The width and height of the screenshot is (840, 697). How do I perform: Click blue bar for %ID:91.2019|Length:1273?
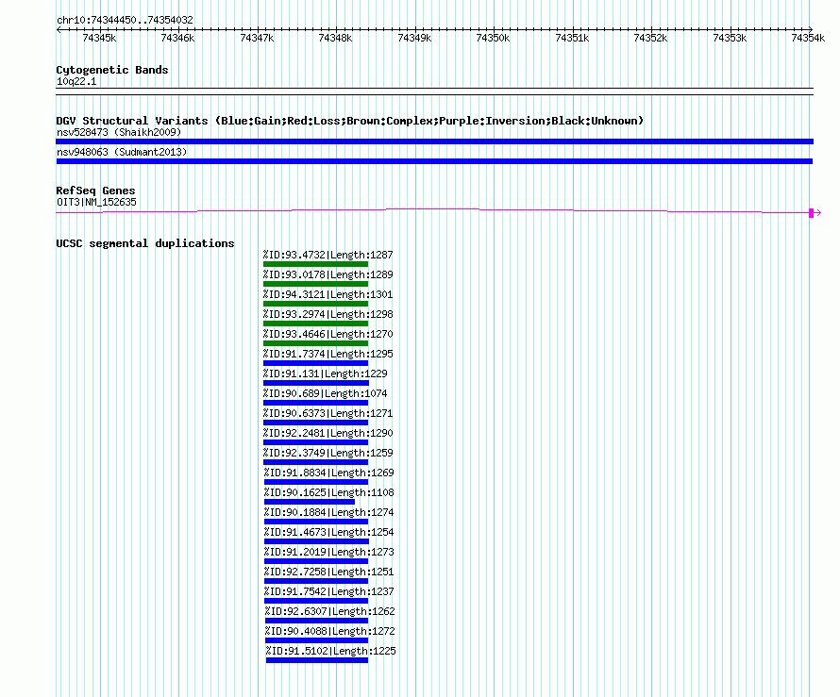click(316, 561)
